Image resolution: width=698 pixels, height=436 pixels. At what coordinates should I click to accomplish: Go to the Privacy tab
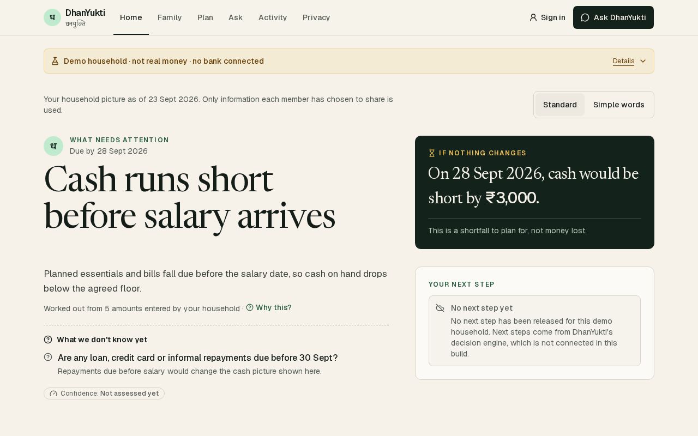coord(316,17)
